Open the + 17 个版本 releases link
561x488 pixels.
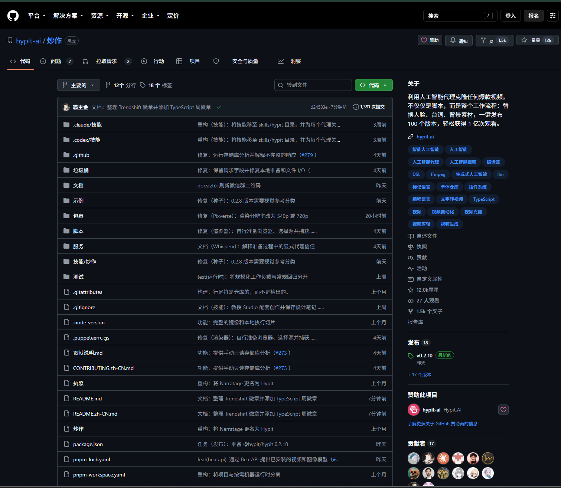pyautogui.click(x=420, y=375)
